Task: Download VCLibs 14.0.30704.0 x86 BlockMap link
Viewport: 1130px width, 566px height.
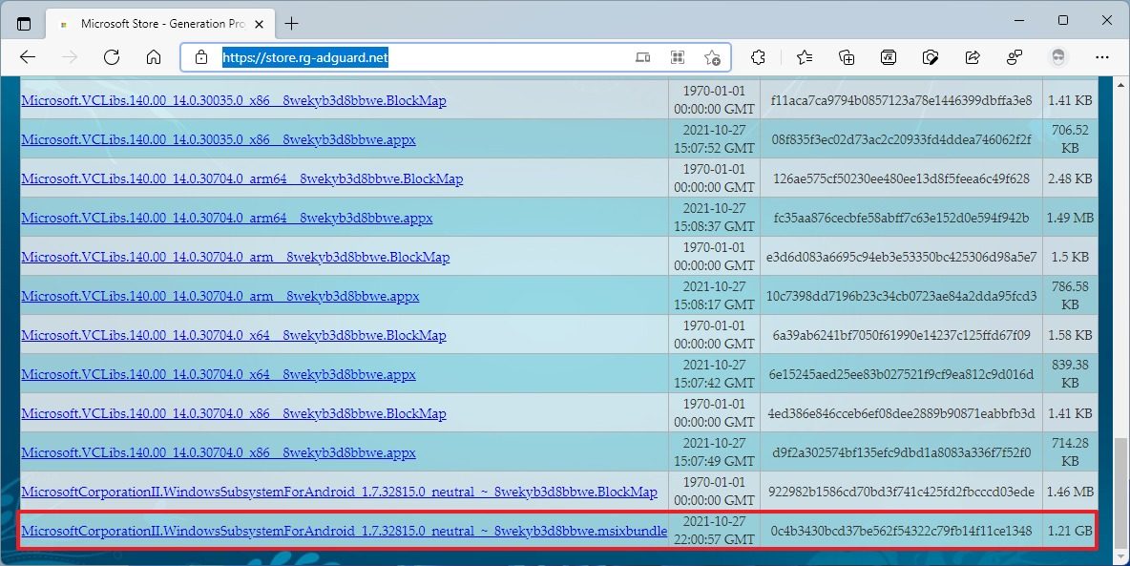Action: point(234,413)
